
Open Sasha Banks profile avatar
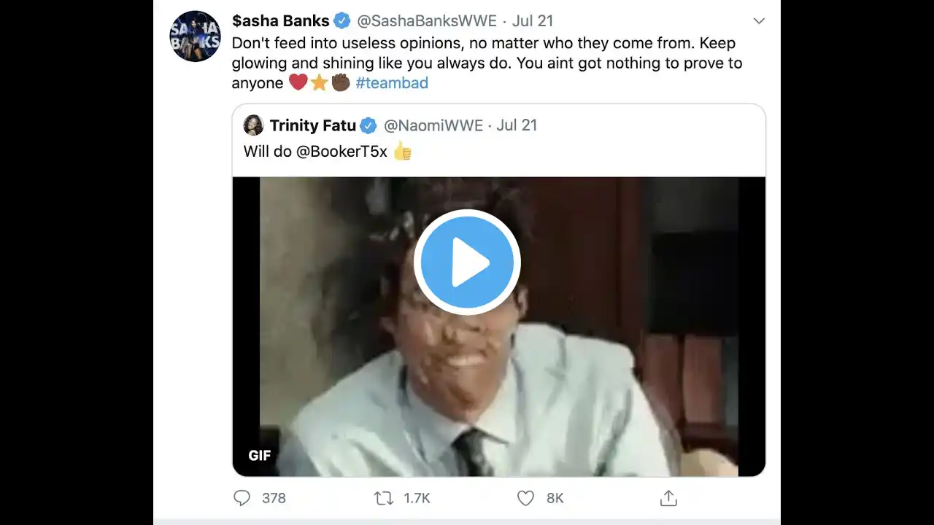195,36
